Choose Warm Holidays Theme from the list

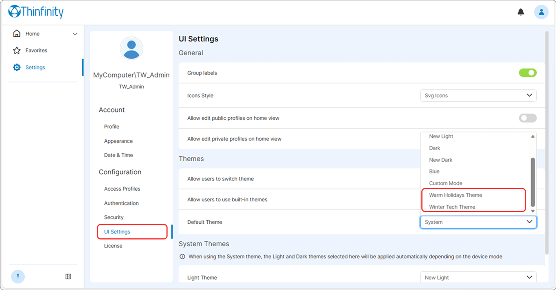point(456,195)
